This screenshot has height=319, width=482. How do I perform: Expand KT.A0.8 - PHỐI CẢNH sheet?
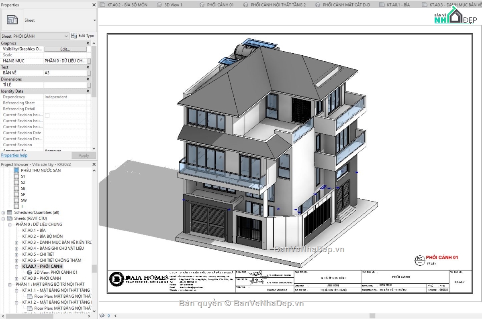(x=16, y=279)
